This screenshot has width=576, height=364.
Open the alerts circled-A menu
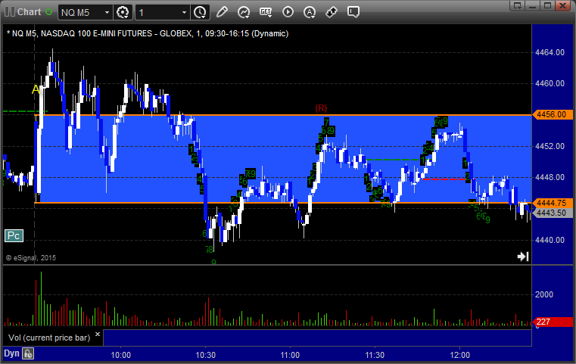(x=310, y=12)
